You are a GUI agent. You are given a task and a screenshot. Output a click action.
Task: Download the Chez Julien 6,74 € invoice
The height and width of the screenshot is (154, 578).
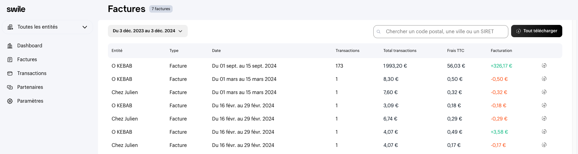[x=544, y=119]
